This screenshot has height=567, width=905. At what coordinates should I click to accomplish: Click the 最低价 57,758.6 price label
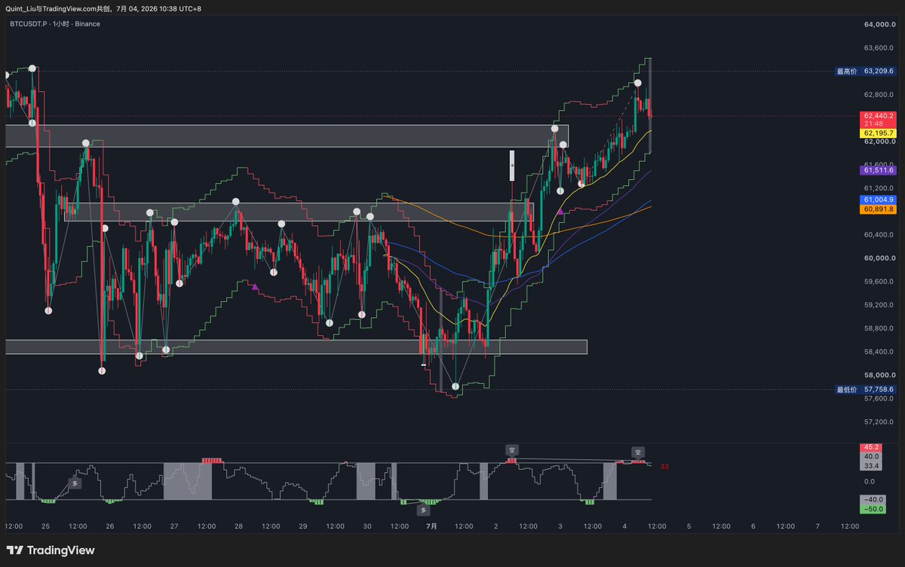(x=864, y=389)
